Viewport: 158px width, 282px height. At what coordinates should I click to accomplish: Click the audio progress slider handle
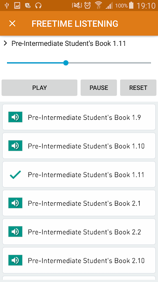coord(66,63)
